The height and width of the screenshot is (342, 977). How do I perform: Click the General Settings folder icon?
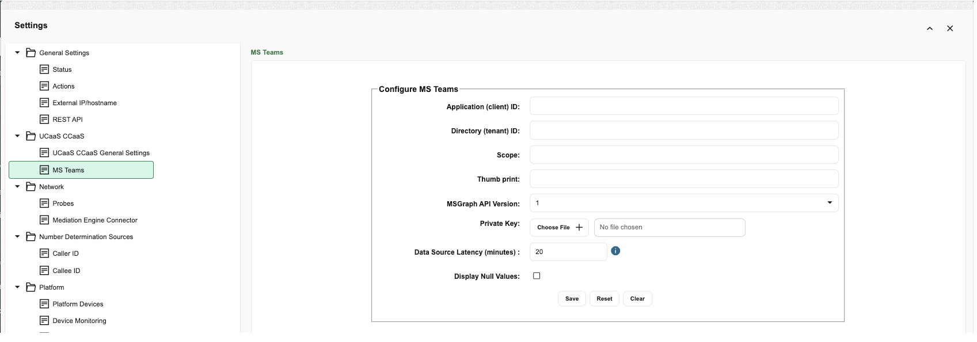(31, 52)
